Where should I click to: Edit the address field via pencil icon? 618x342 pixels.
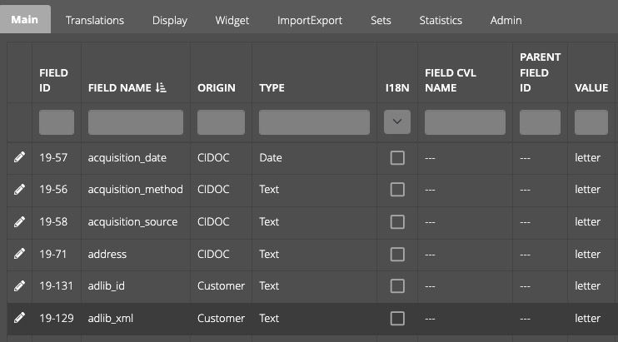pos(19,254)
